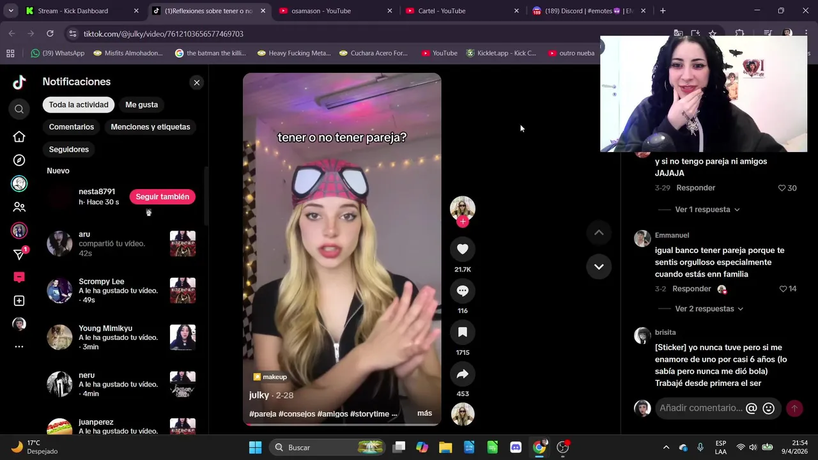Share video with the arrow icon

pyautogui.click(x=463, y=374)
